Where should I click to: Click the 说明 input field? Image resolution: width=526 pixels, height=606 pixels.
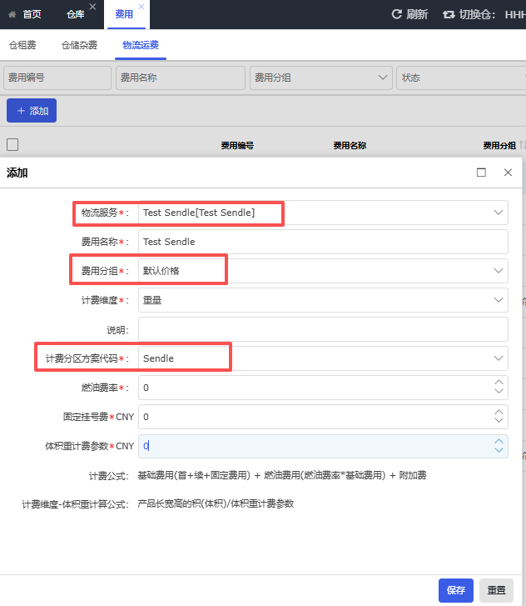click(323, 329)
